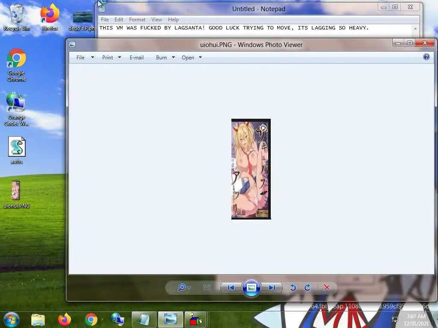438x328 pixels.
Task: Click the taskbar clock showing 7:07 AM
Action: tap(416, 320)
